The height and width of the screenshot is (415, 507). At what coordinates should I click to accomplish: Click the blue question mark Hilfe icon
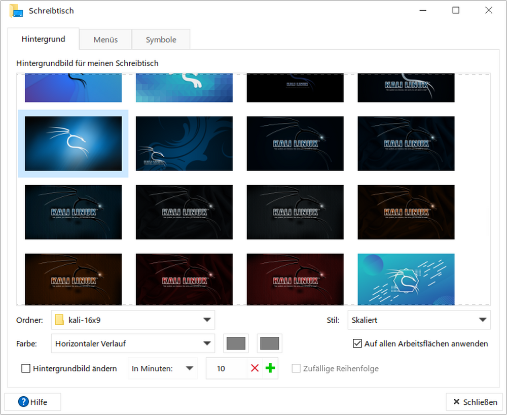(23, 402)
